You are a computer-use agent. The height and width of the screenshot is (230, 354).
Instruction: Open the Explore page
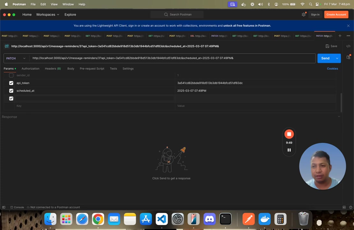coord(70,14)
